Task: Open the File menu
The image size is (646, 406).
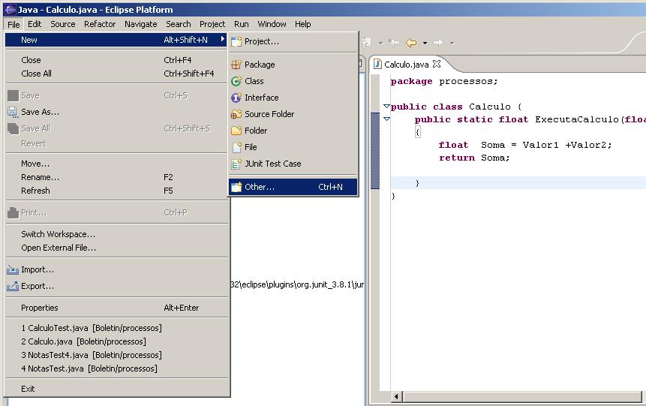Action: point(14,24)
